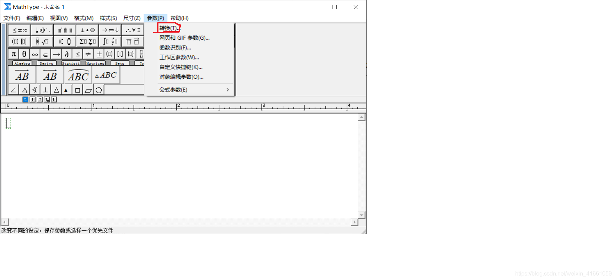Screen dimensions: 615x280
Task: Switch to the Derivs tab
Action: 47,63
